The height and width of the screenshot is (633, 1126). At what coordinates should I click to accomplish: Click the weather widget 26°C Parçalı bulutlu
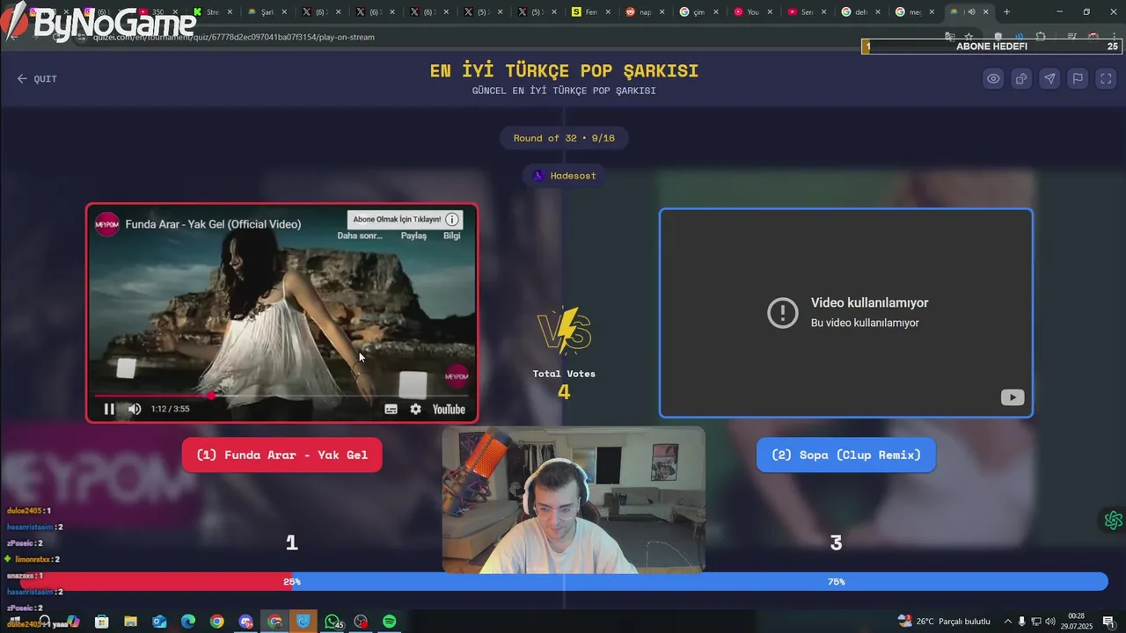(x=944, y=622)
